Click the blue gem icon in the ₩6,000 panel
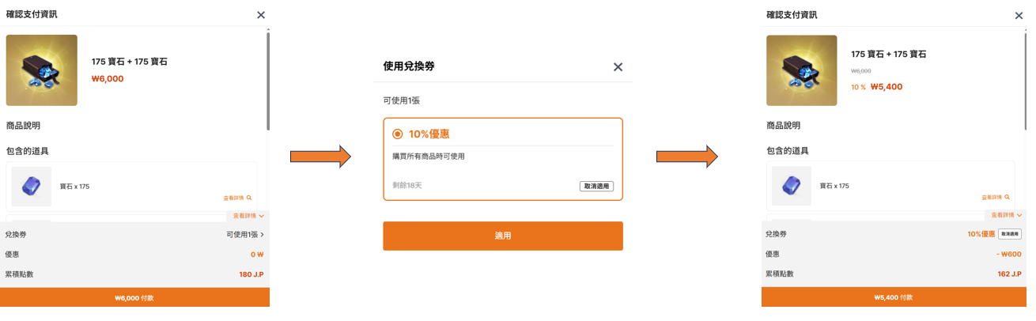The width and height of the screenshot is (1036, 321). (x=32, y=187)
